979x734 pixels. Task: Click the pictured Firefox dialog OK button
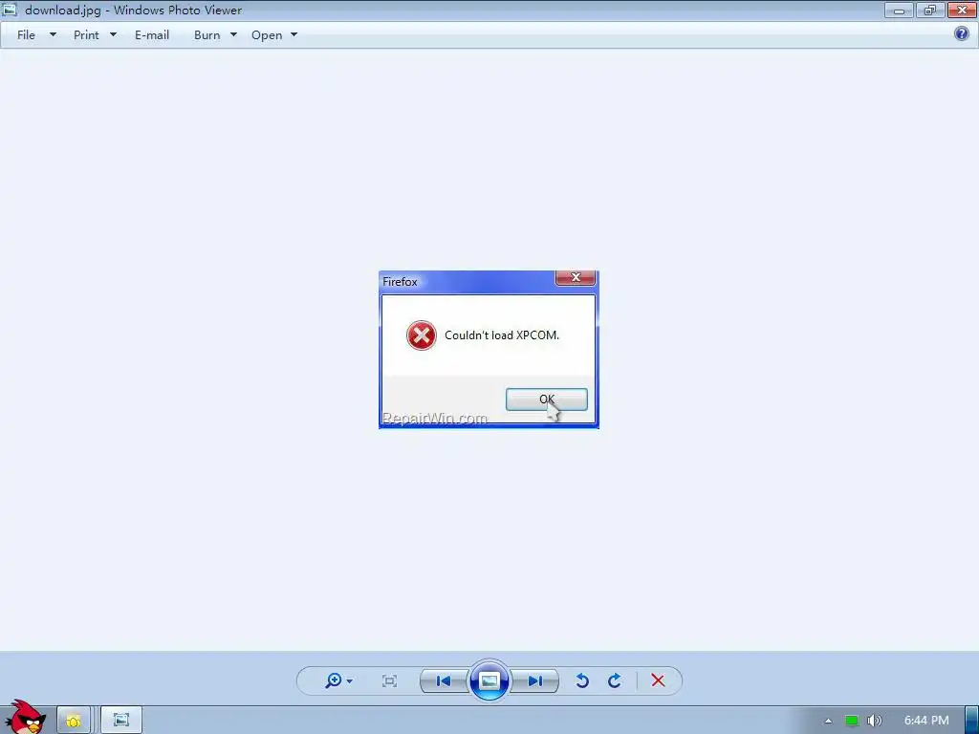tap(546, 399)
